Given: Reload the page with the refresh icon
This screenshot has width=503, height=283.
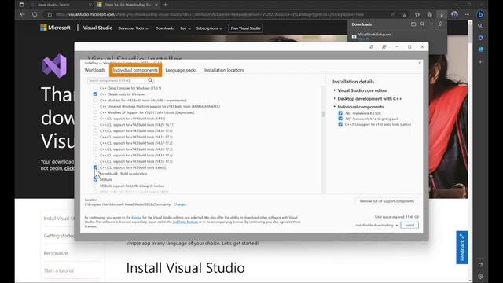Looking at the screenshot, I should tap(35, 14).
